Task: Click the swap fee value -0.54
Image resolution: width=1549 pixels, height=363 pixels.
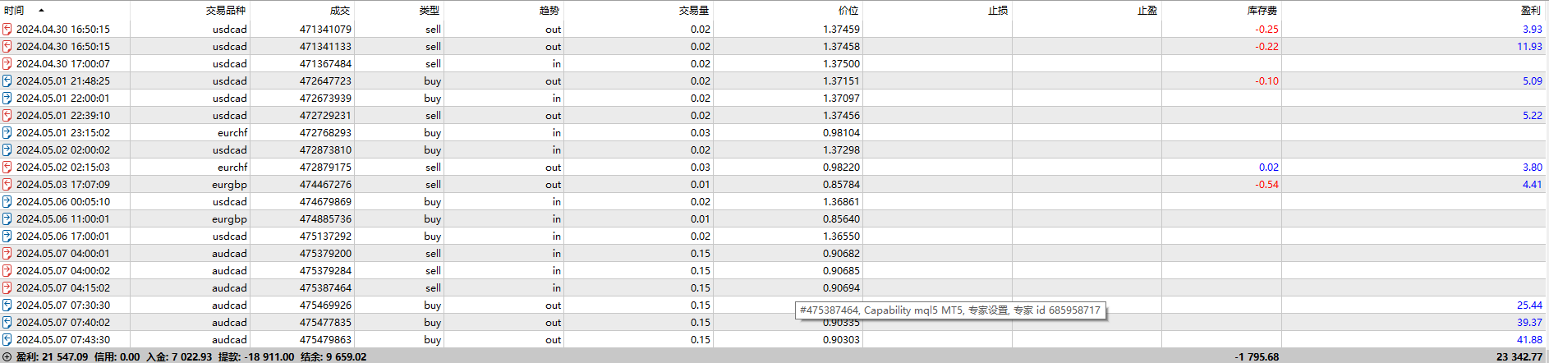Action: pyautogui.click(x=1266, y=184)
